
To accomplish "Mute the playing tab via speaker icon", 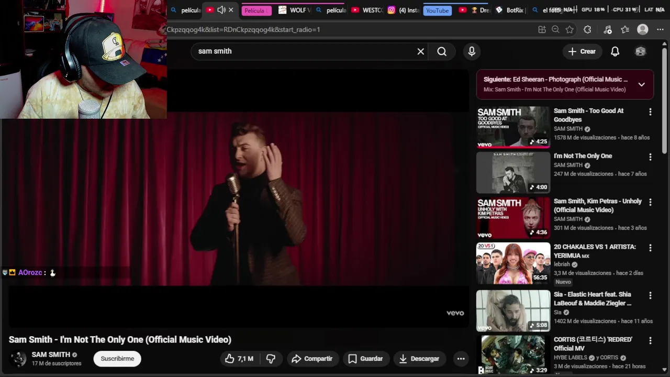I will (221, 10).
